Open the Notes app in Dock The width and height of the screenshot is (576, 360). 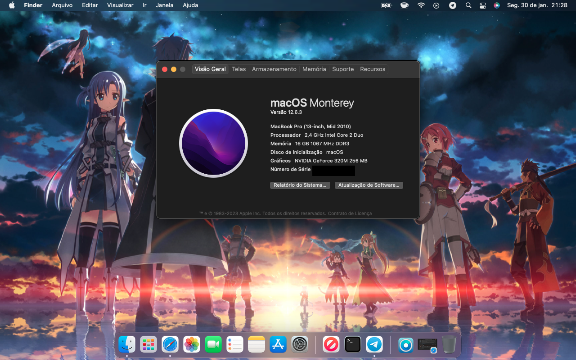click(256, 345)
